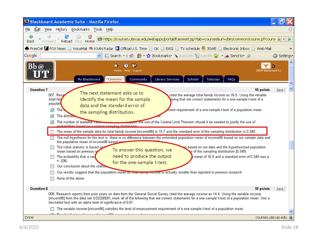Open FOX News bookmark
Viewport: 317px width, 238px height.
click(x=55, y=49)
